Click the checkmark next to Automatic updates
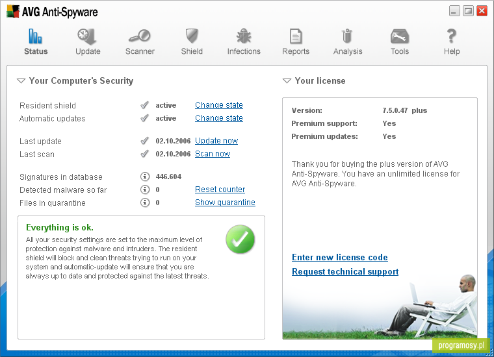Viewport: 494px width, 357px height. (x=144, y=118)
